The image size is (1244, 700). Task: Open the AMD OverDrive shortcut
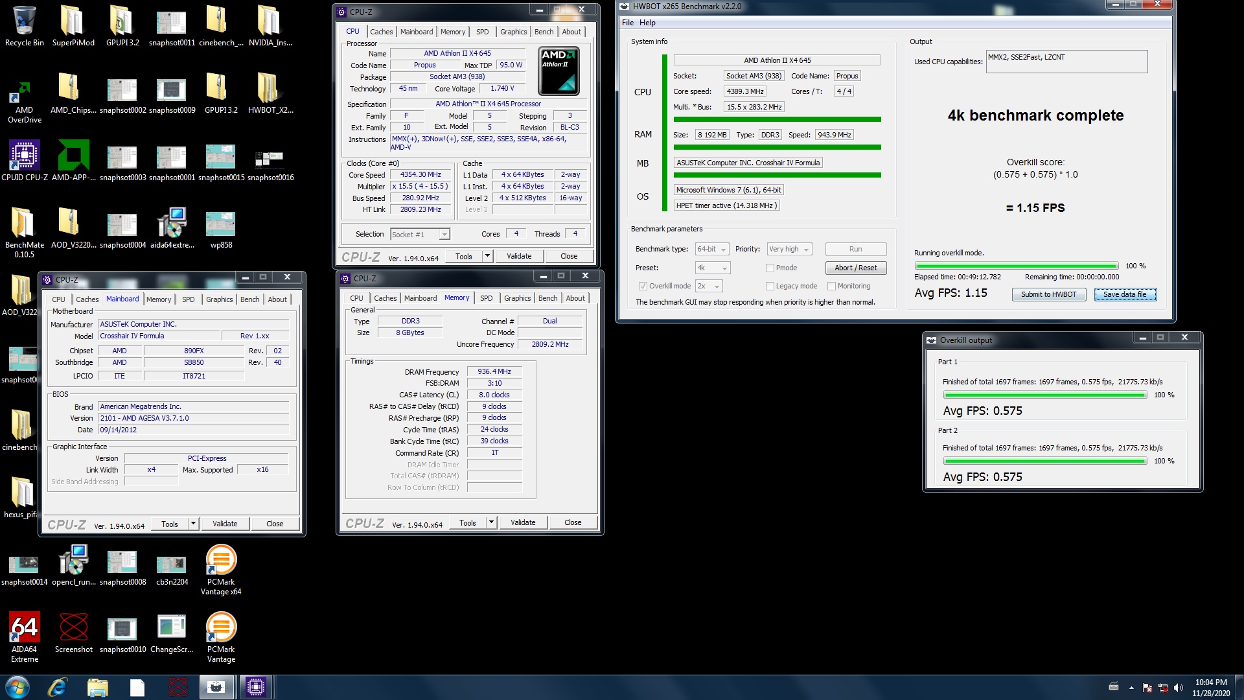(24, 102)
